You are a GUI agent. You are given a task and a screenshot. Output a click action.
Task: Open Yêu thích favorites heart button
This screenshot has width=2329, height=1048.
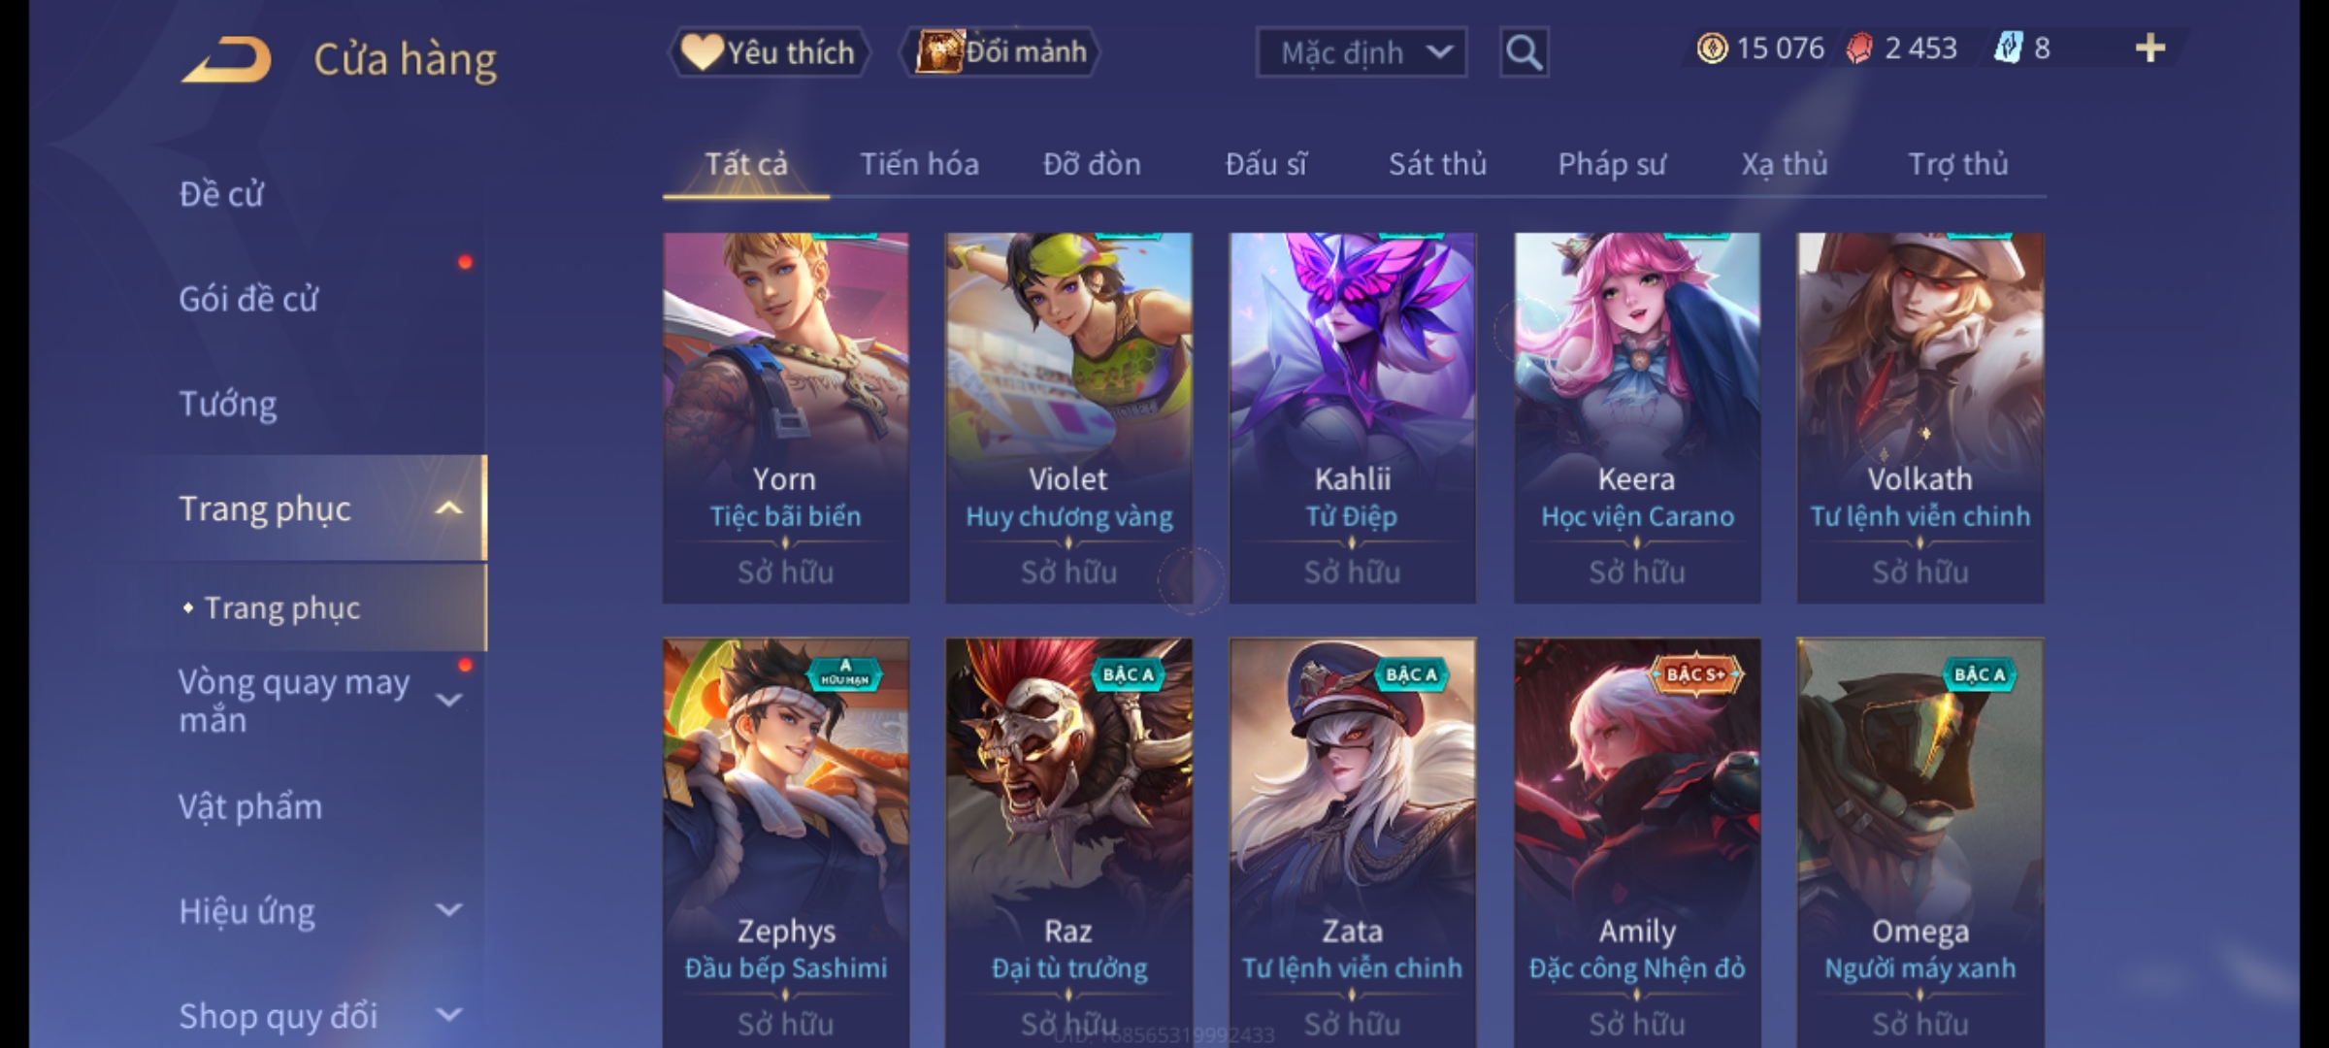(769, 52)
